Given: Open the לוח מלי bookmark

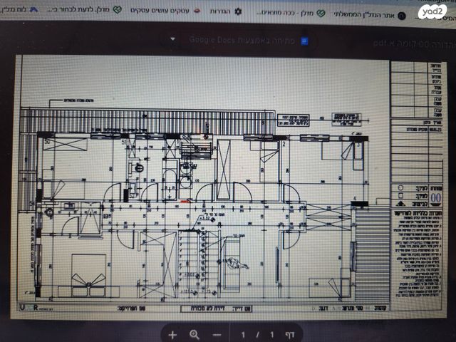Looking at the screenshot, I should tap(14, 12).
